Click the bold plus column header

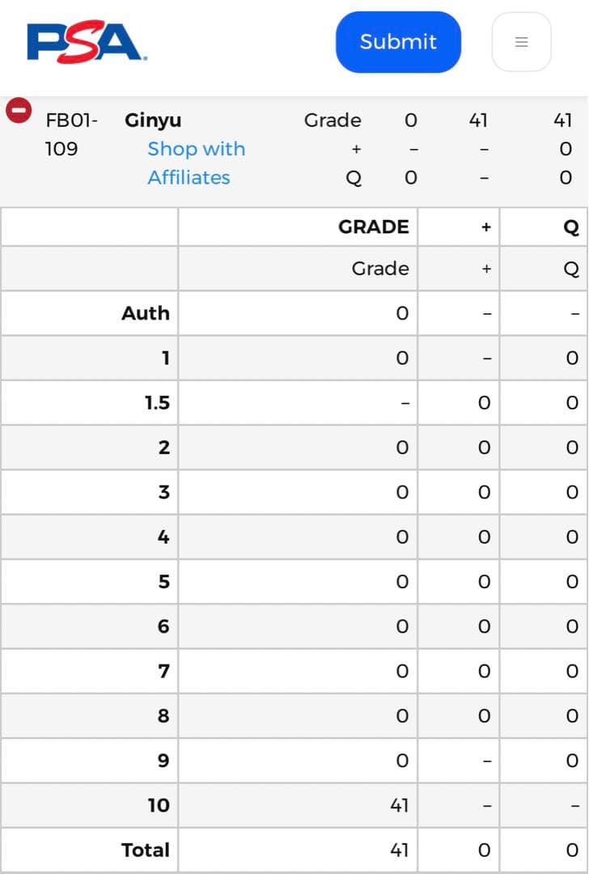pos(485,227)
